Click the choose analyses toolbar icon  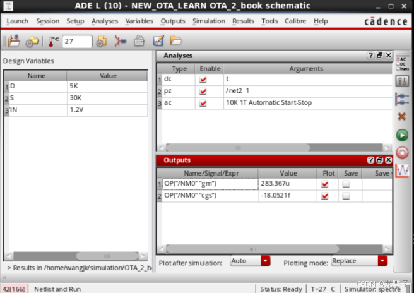pos(121,41)
